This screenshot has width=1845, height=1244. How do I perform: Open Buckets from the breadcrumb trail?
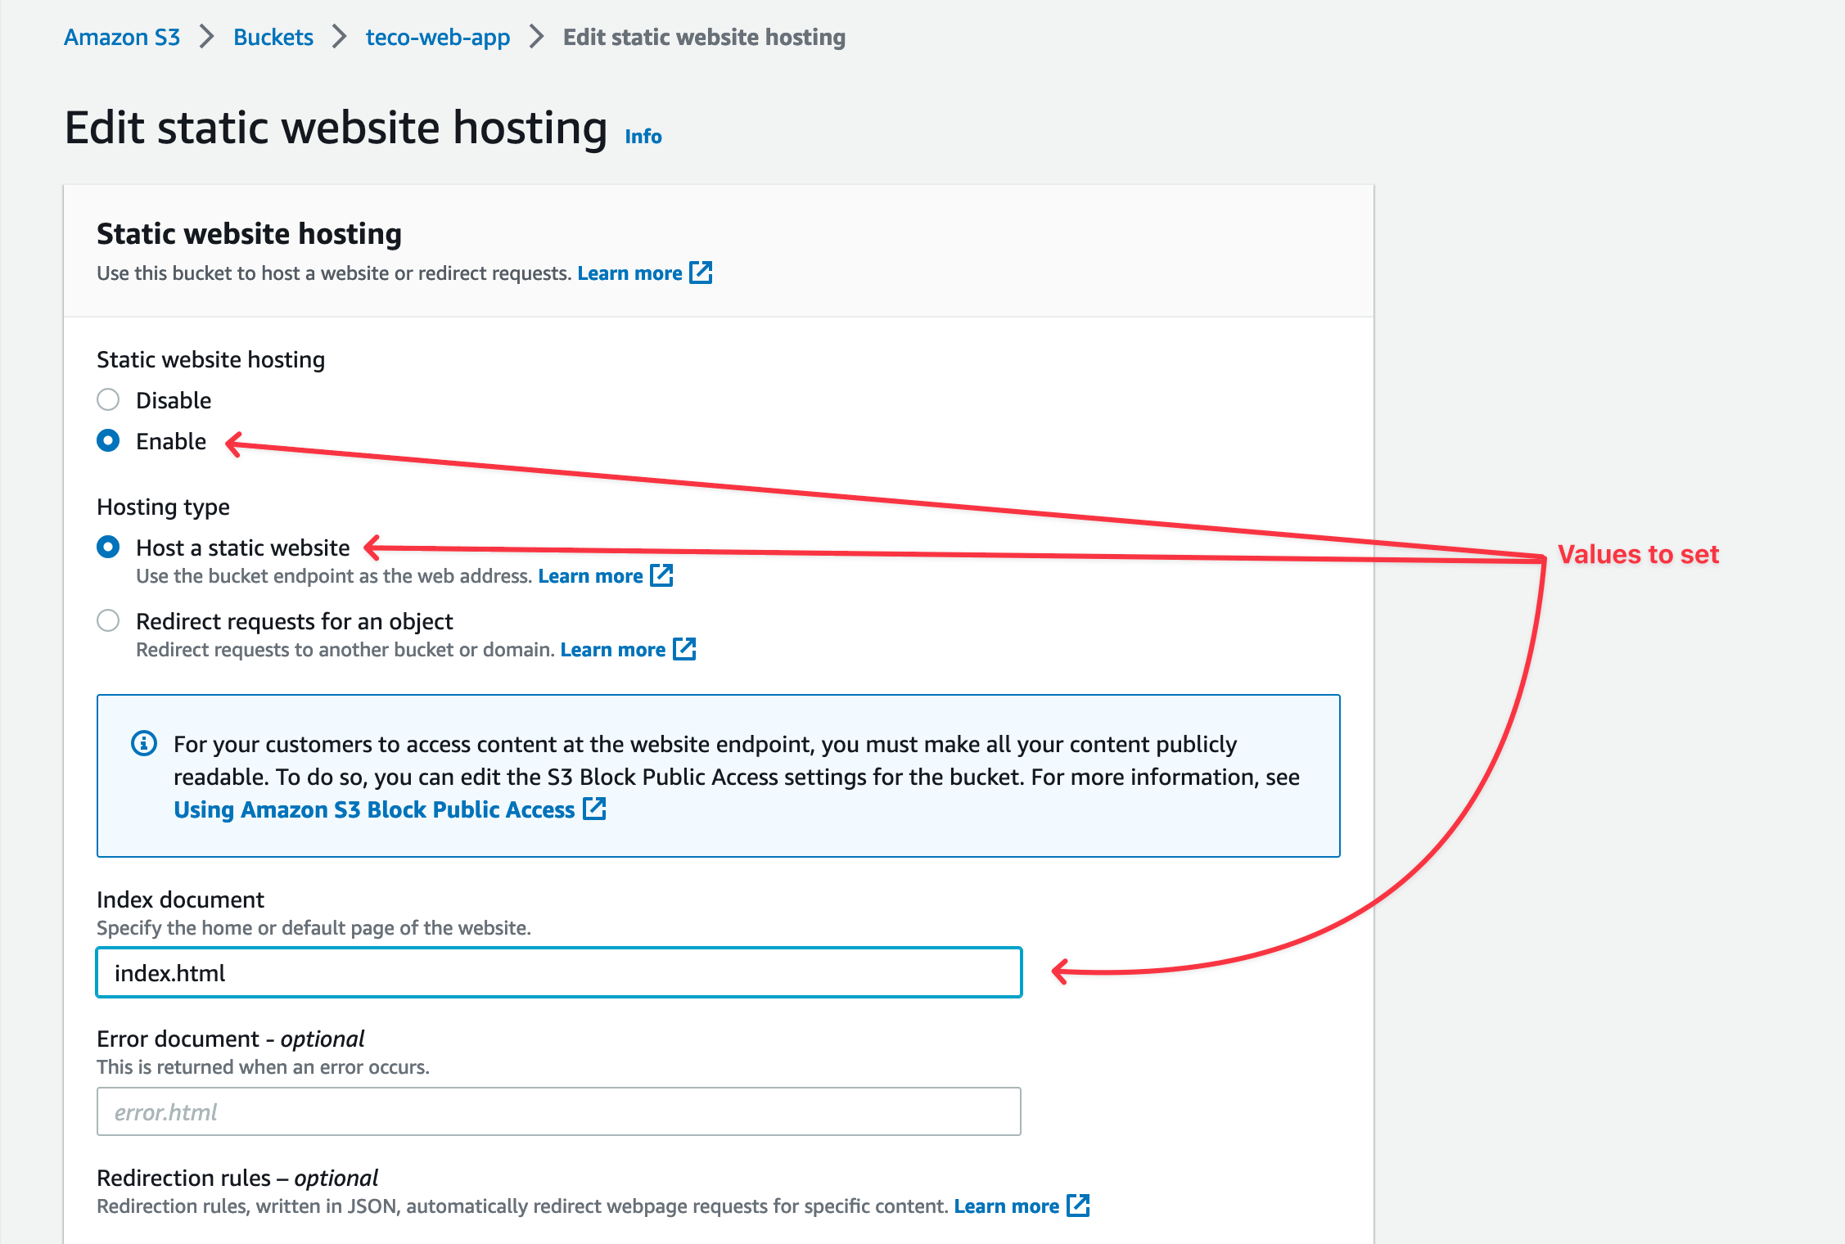273,37
